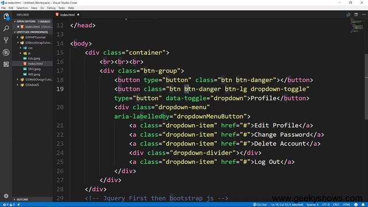
Task: Click the 'Profile' text in line 19
Action: tap(263, 98)
